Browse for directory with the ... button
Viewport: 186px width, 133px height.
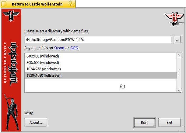177,39
